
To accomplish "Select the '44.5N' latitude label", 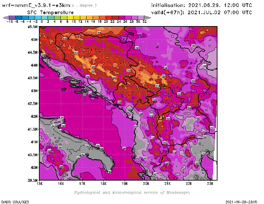I will 32,52.
